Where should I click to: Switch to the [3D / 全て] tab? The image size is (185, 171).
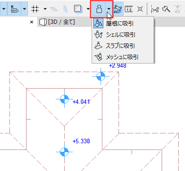point(57,22)
